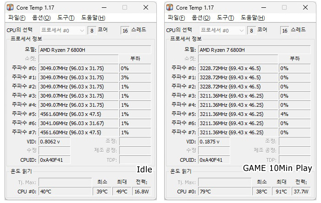The width and height of the screenshot is (321, 203).
Task: Click CPUID value 0xA40F41 in GAME window
Action: click(214, 160)
